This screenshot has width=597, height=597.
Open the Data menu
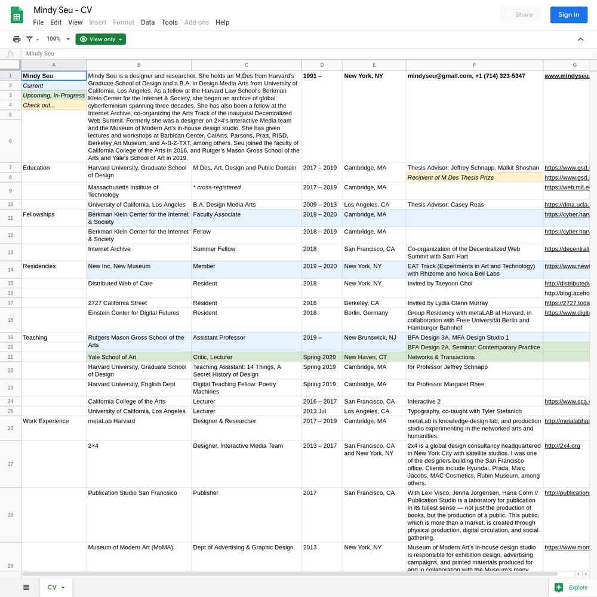[x=147, y=23]
